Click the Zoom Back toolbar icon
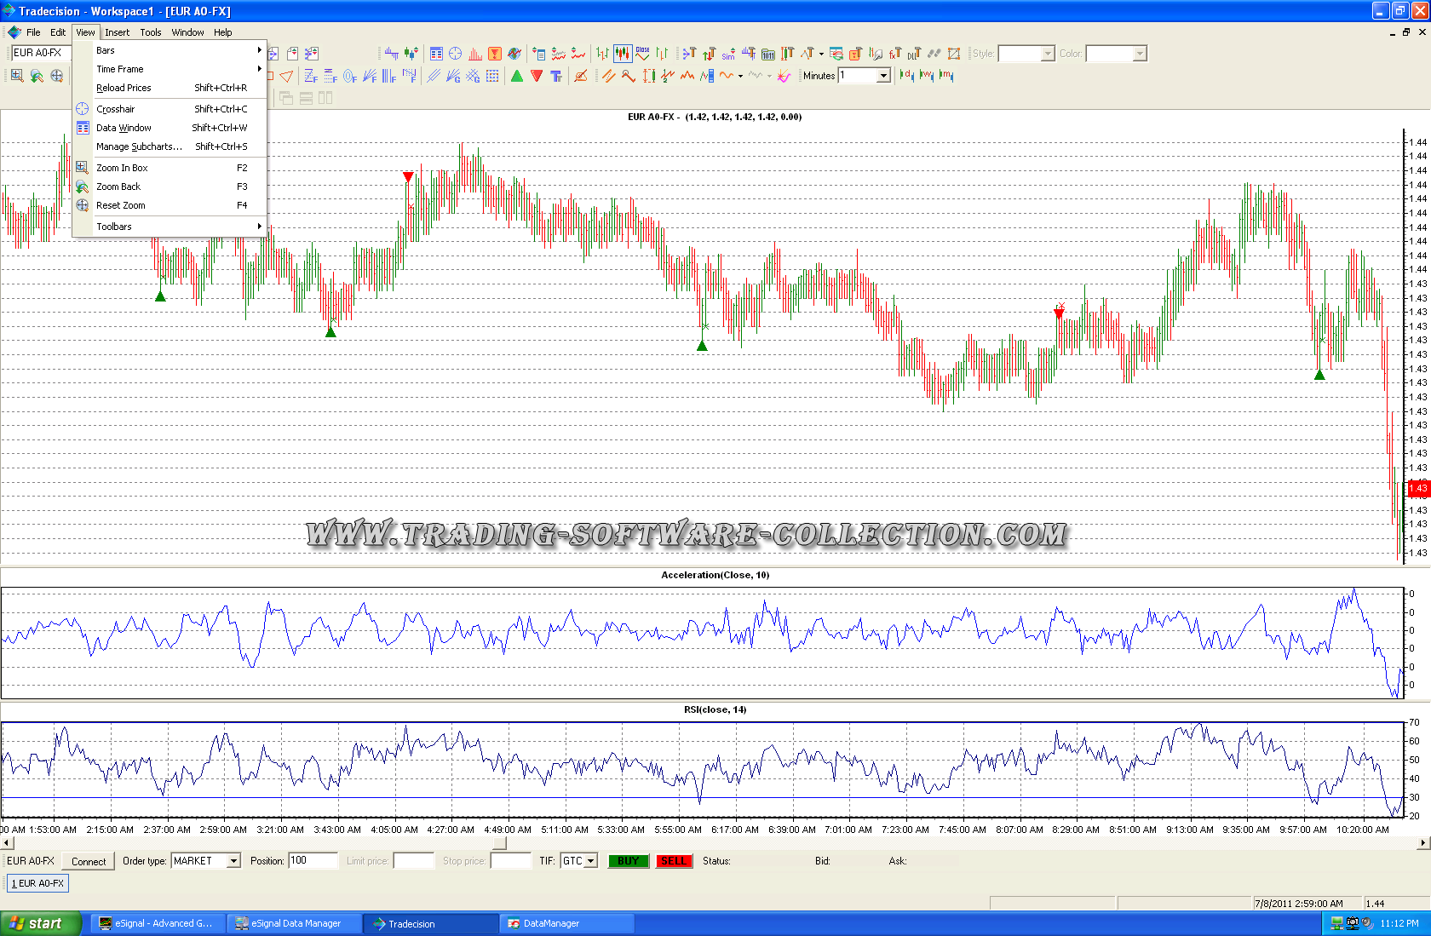The image size is (1431, 936). click(x=37, y=76)
